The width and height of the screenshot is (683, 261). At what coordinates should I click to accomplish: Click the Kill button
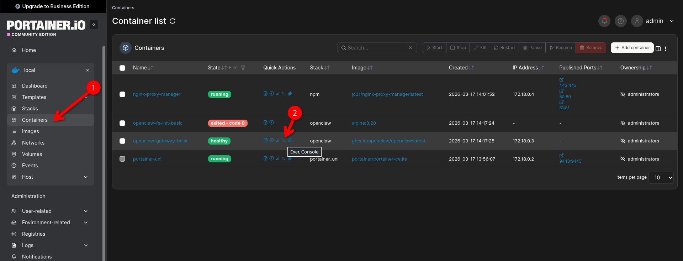click(x=480, y=48)
